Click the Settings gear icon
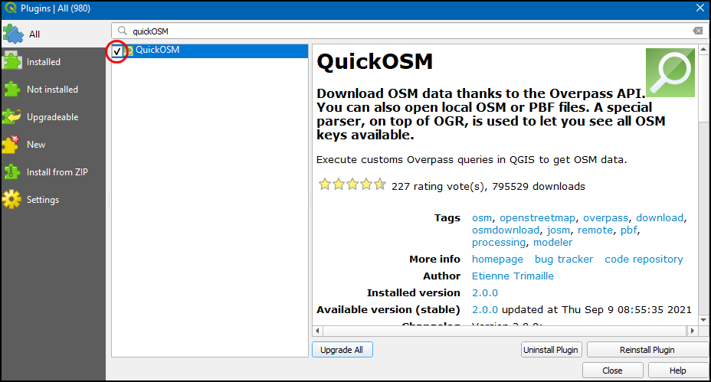 pos(12,200)
